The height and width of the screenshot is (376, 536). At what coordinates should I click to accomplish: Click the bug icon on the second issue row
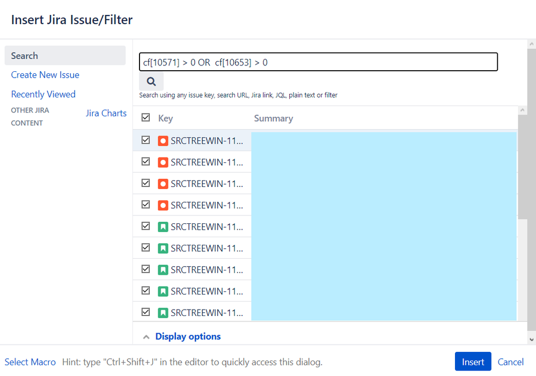[163, 162]
